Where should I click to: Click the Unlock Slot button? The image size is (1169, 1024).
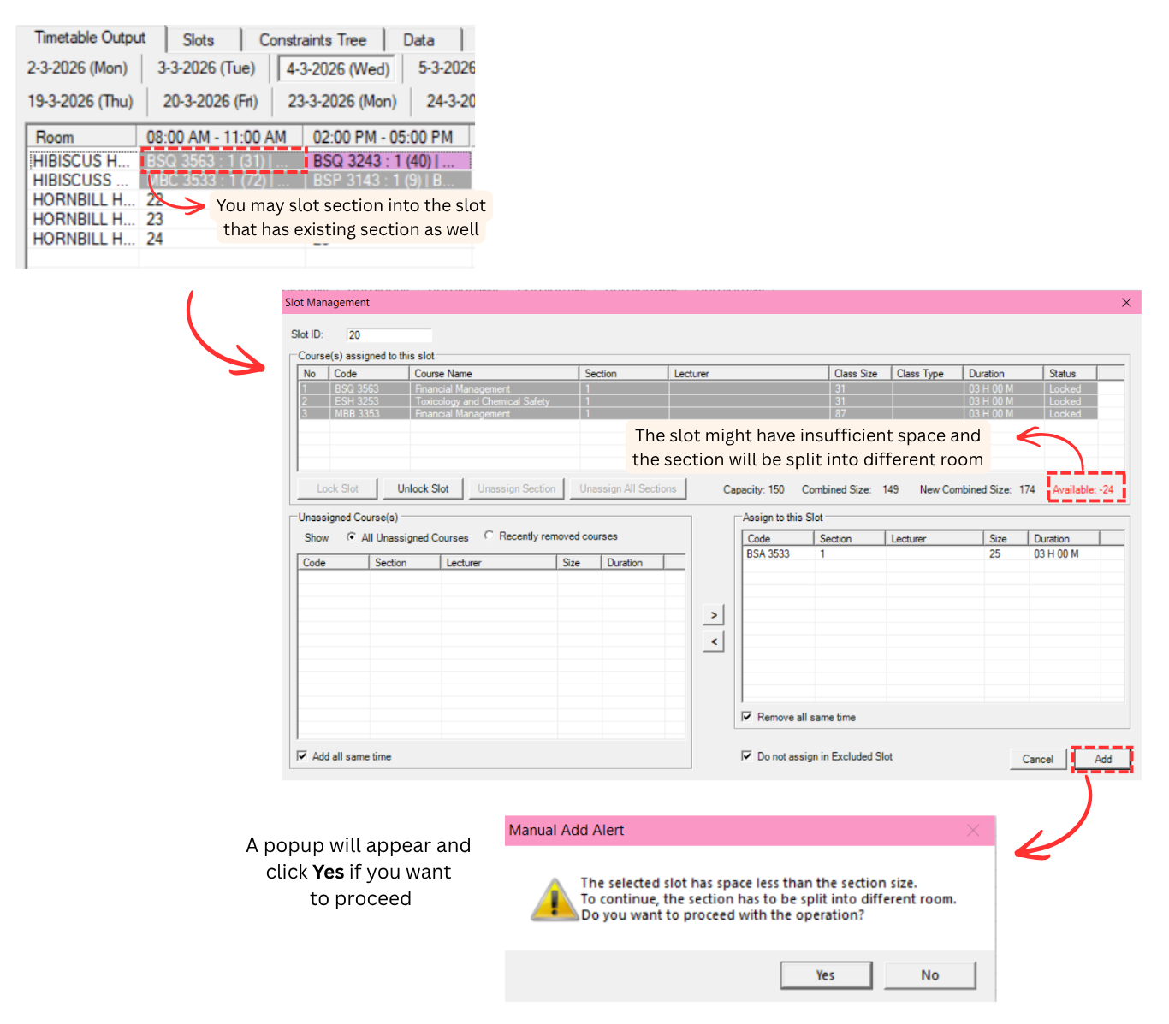pos(423,488)
